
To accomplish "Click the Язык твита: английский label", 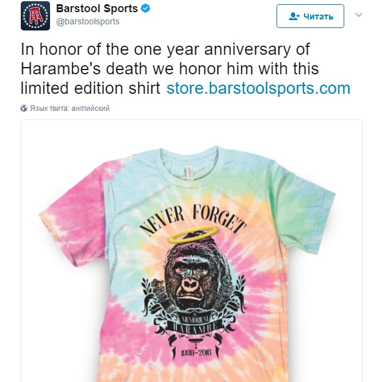I will [70, 108].
